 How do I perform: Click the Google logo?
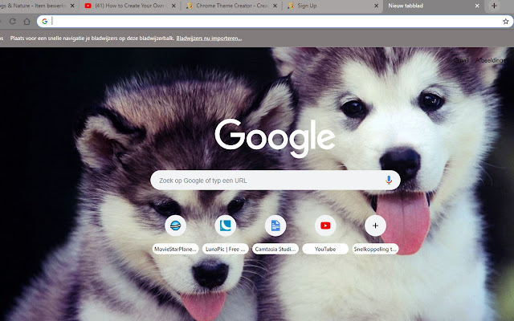click(275, 138)
